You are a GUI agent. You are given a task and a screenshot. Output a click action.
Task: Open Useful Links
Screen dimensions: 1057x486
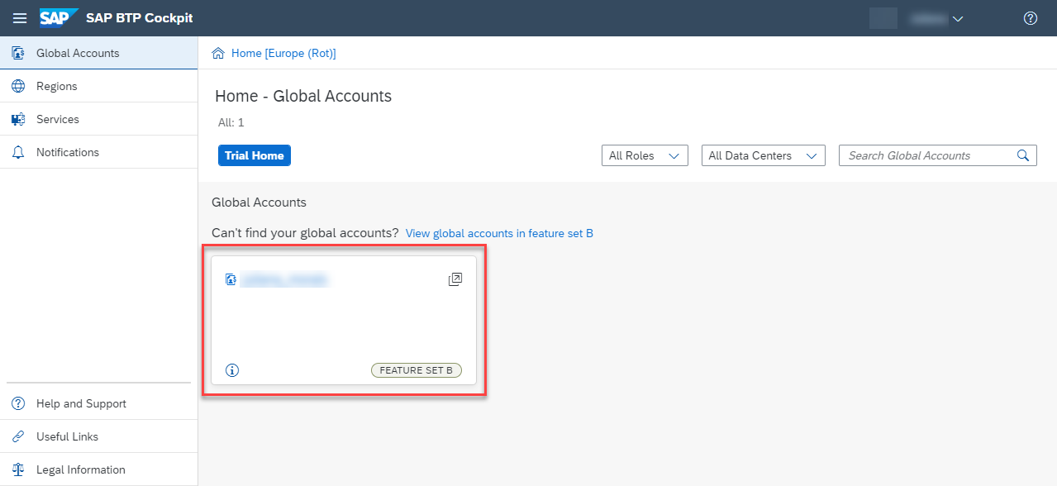pyautogui.click(x=99, y=436)
